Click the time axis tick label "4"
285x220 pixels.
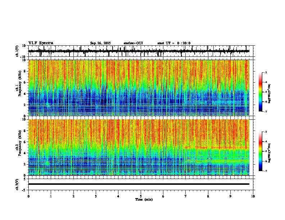[x=118, y=196]
